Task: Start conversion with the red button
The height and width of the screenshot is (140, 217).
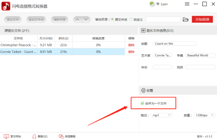Action: (x=202, y=19)
